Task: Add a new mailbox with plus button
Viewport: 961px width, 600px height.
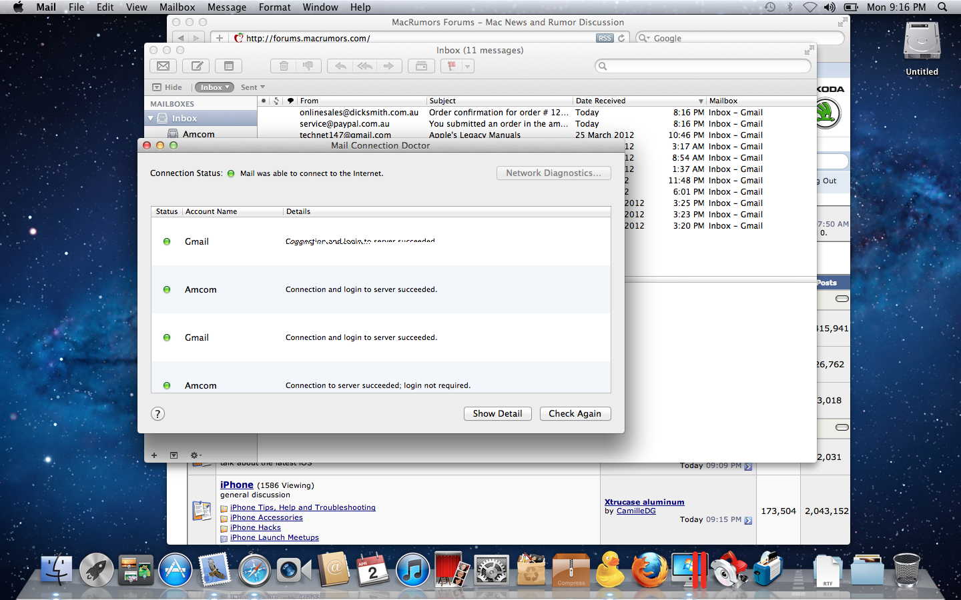Action: tap(154, 455)
